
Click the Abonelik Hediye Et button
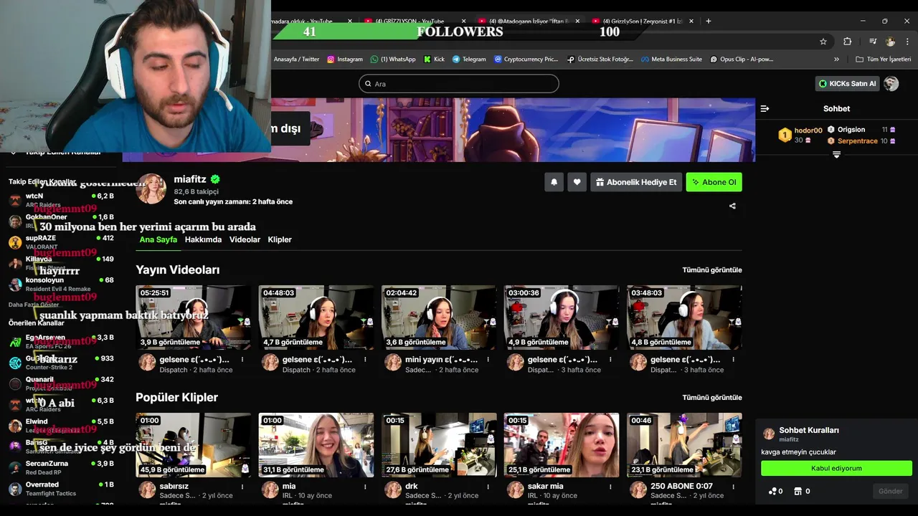point(636,182)
